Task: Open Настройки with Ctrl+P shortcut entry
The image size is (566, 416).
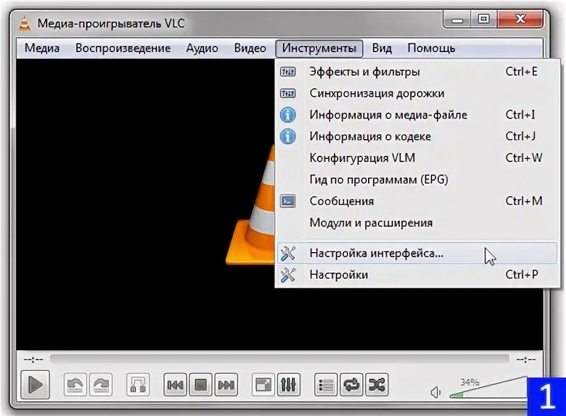Action: 417,275
